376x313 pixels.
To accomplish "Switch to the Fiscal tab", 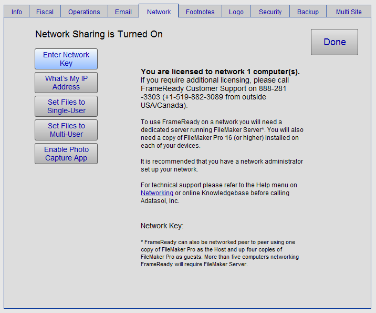I will point(45,12).
